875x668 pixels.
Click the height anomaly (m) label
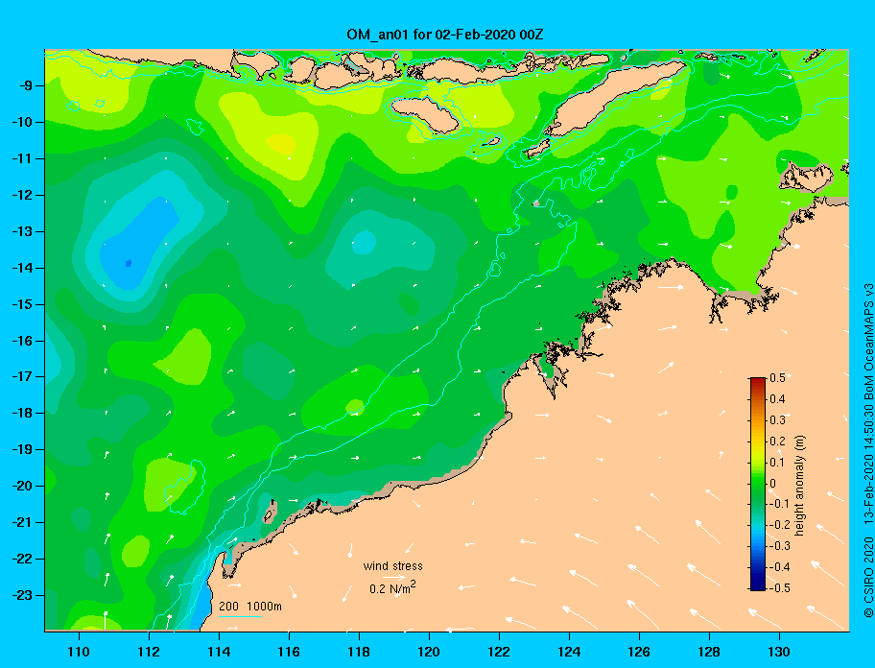799,485
